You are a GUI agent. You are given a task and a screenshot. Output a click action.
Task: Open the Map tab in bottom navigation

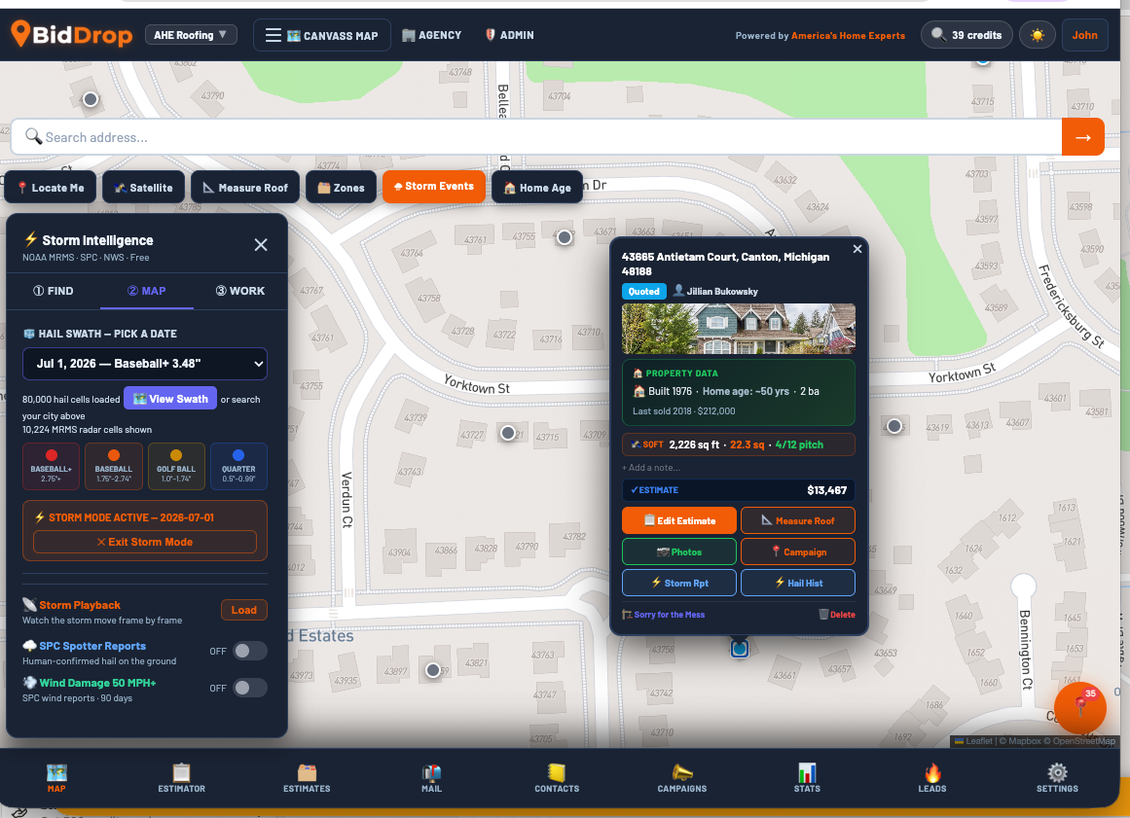pyautogui.click(x=56, y=778)
